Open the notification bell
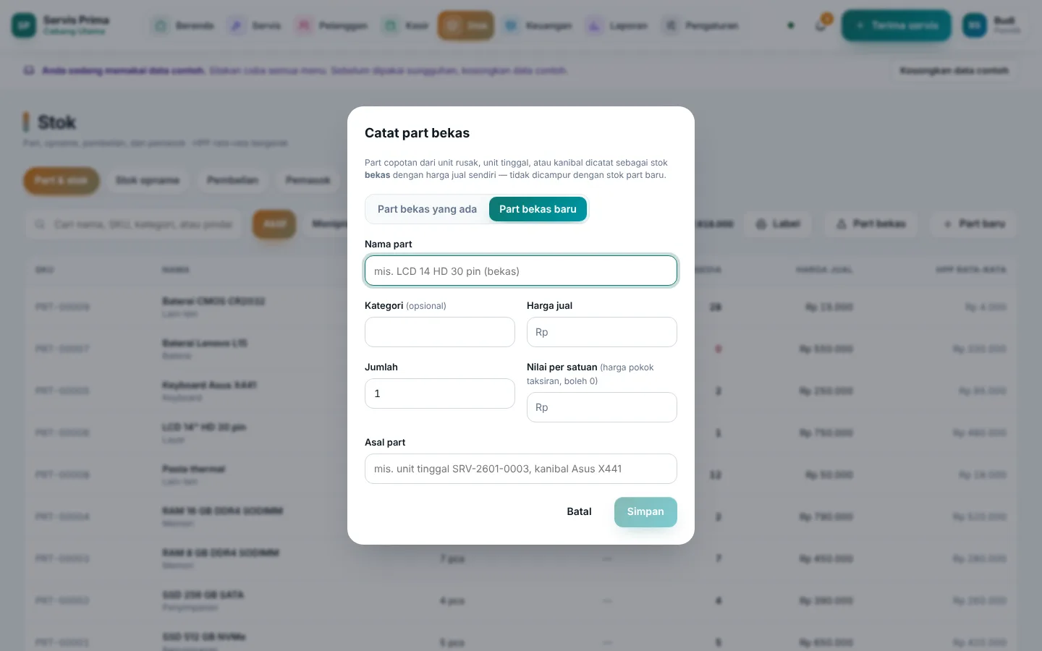This screenshot has height=651, width=1042. click(x=821, y=25)
